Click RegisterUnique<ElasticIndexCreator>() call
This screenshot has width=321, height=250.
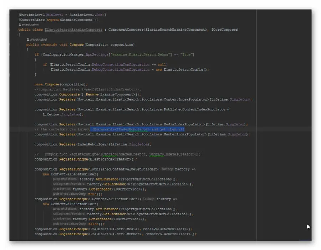coord(86,159)
